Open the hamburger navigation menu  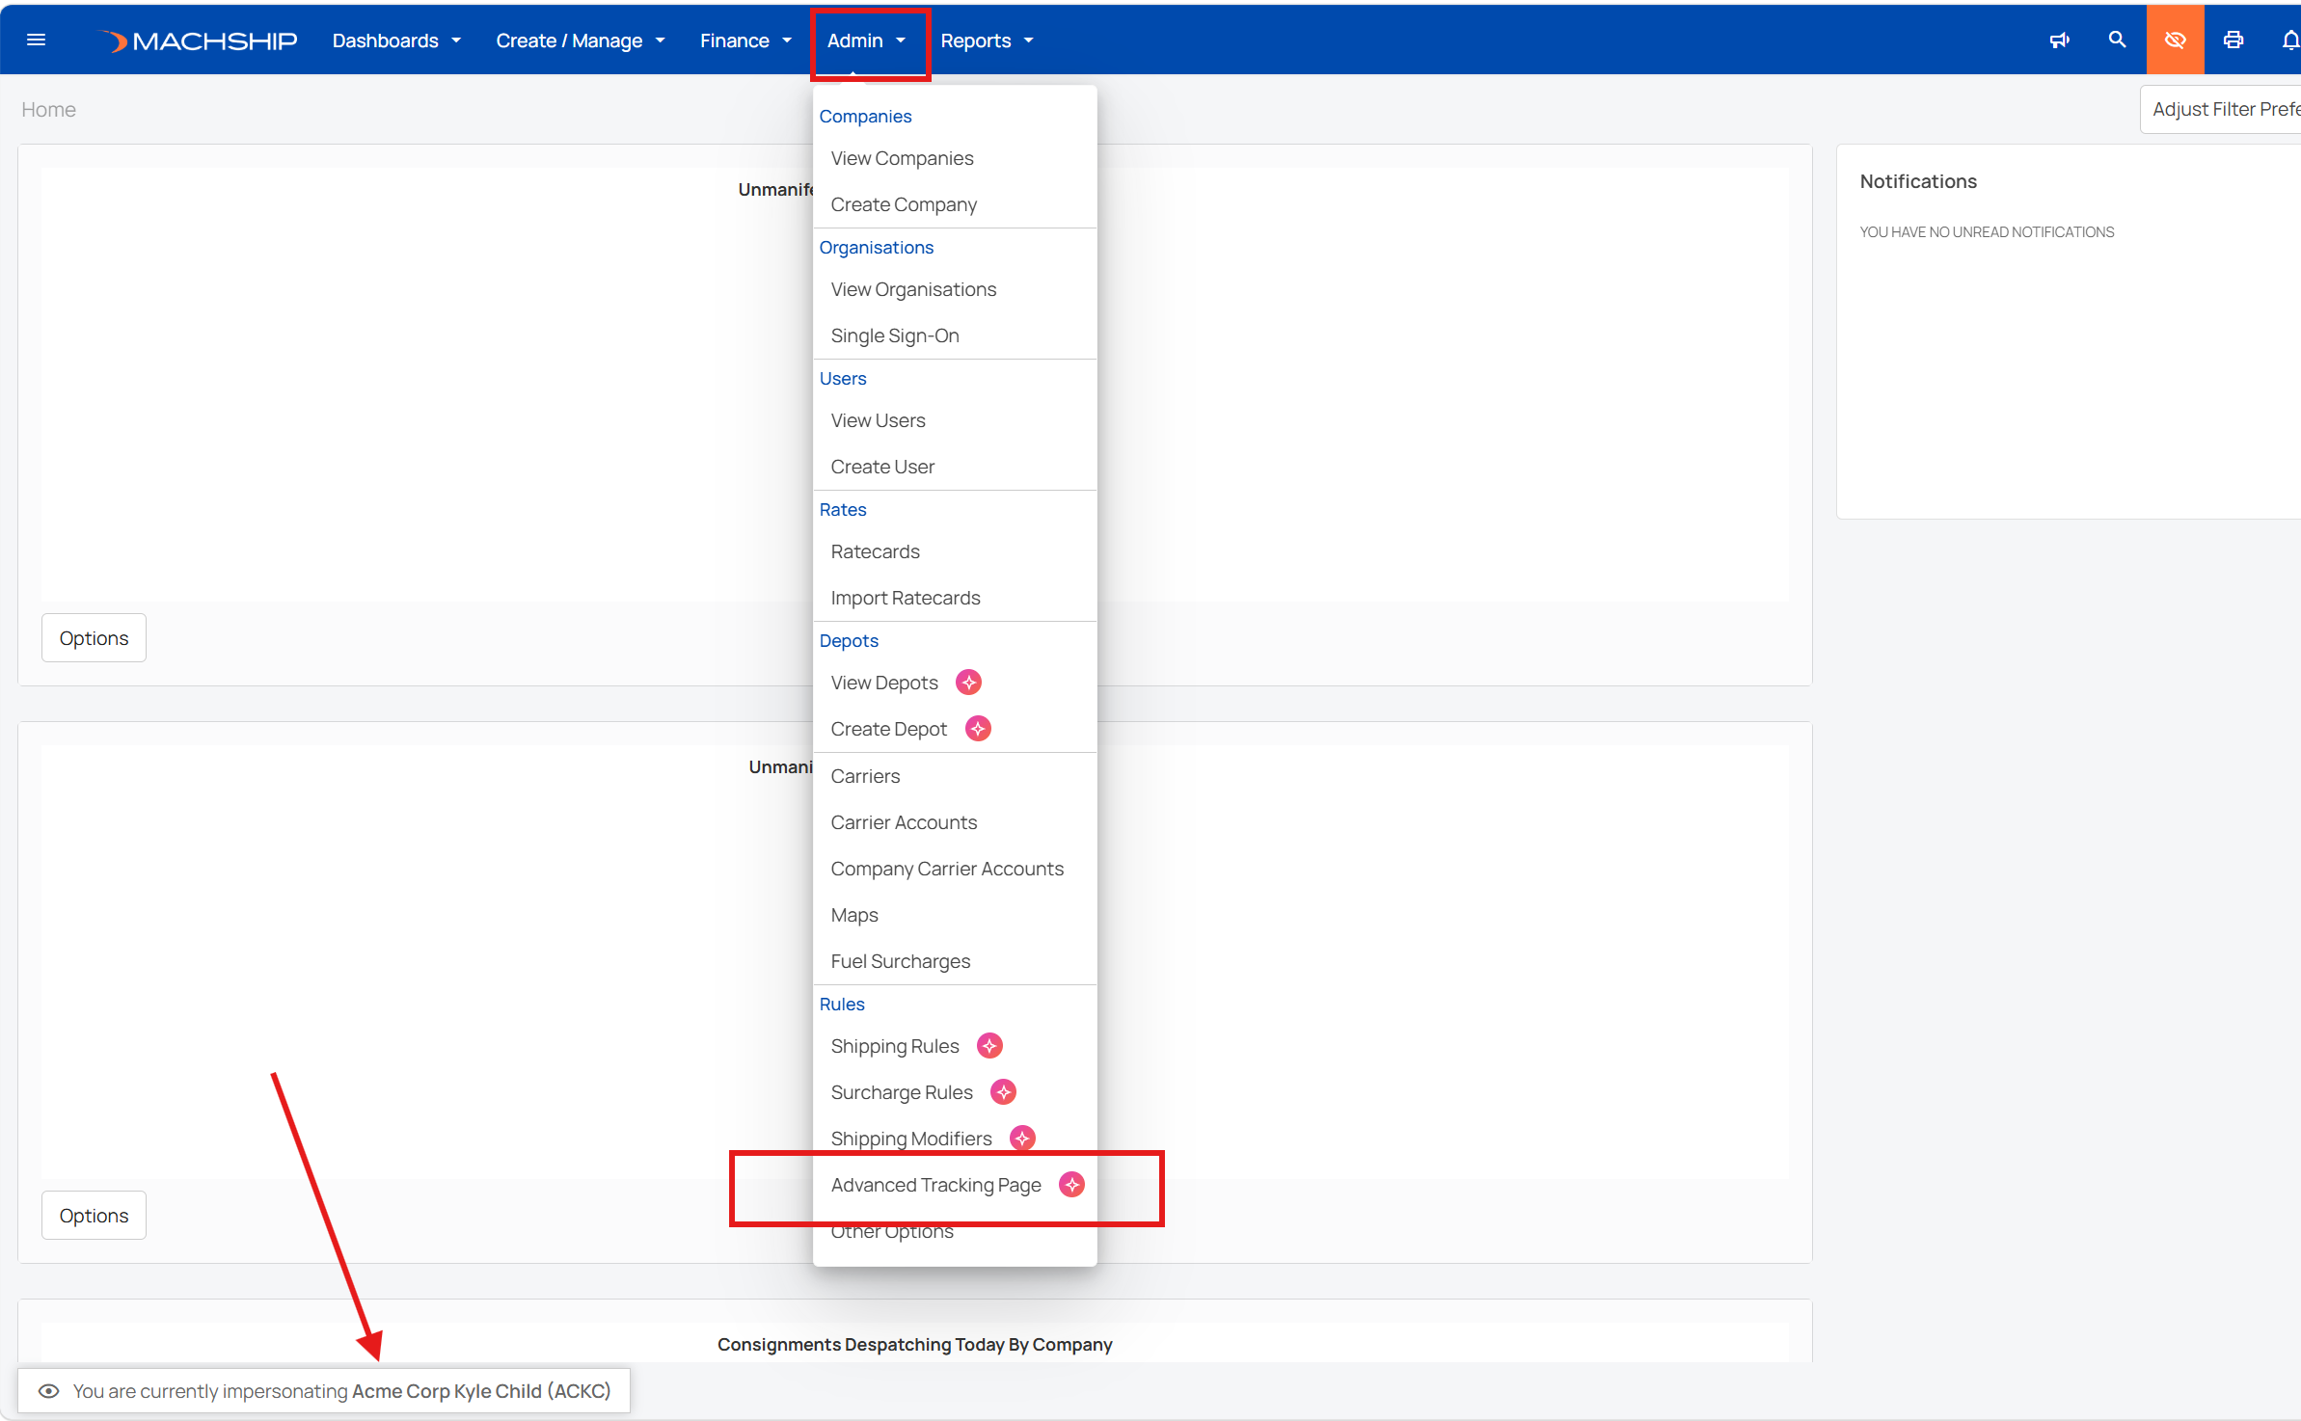(x=37, y=40)
